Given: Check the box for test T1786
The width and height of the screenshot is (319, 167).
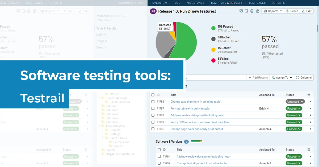Looking at the screenshot, I should [153, 102].
